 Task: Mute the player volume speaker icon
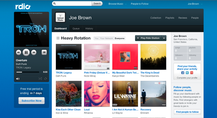tap(18, 79)
